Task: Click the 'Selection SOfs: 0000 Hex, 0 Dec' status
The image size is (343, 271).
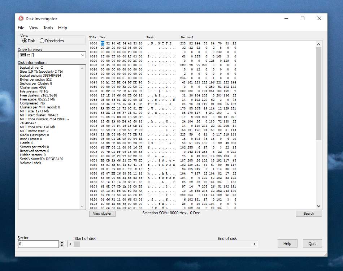Action: click(x=171, y=213)
